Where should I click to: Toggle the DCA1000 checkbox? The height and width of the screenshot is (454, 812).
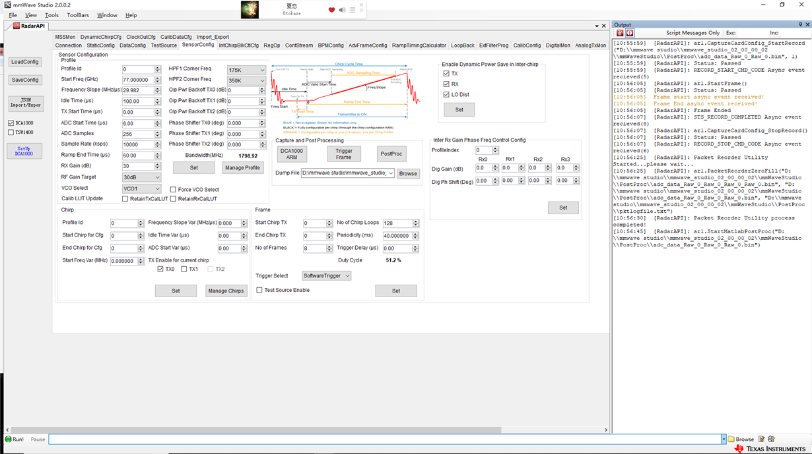click(11, 123)
